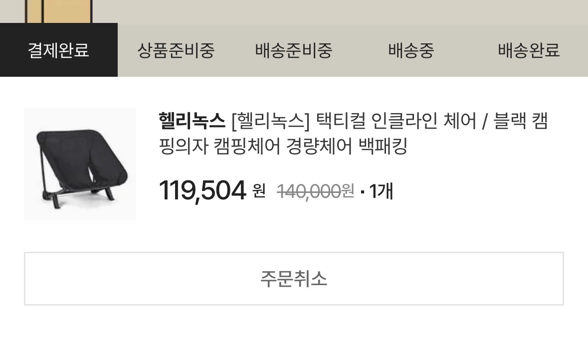Cancel the order with the 주문취소 button
Screen dimensions: 588x338
click(294, 279)
